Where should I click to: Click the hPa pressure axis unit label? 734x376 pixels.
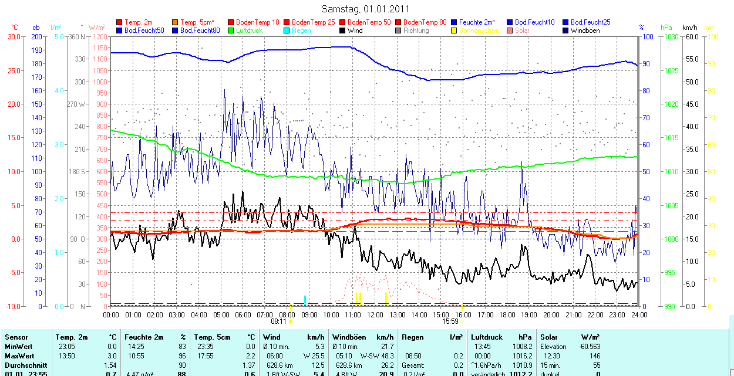coord(666,28)
